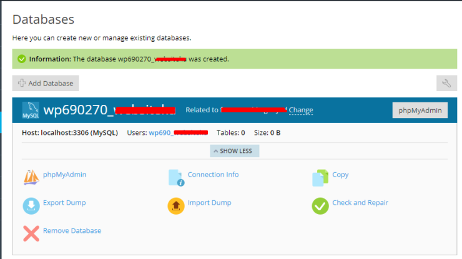Screen dimensions: 462x259
Task: Open the Export Dump link
Action: [64, 203]
